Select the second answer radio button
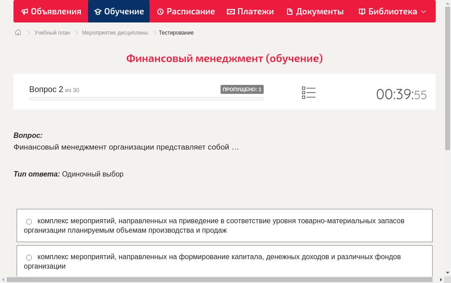 [29, 257]
